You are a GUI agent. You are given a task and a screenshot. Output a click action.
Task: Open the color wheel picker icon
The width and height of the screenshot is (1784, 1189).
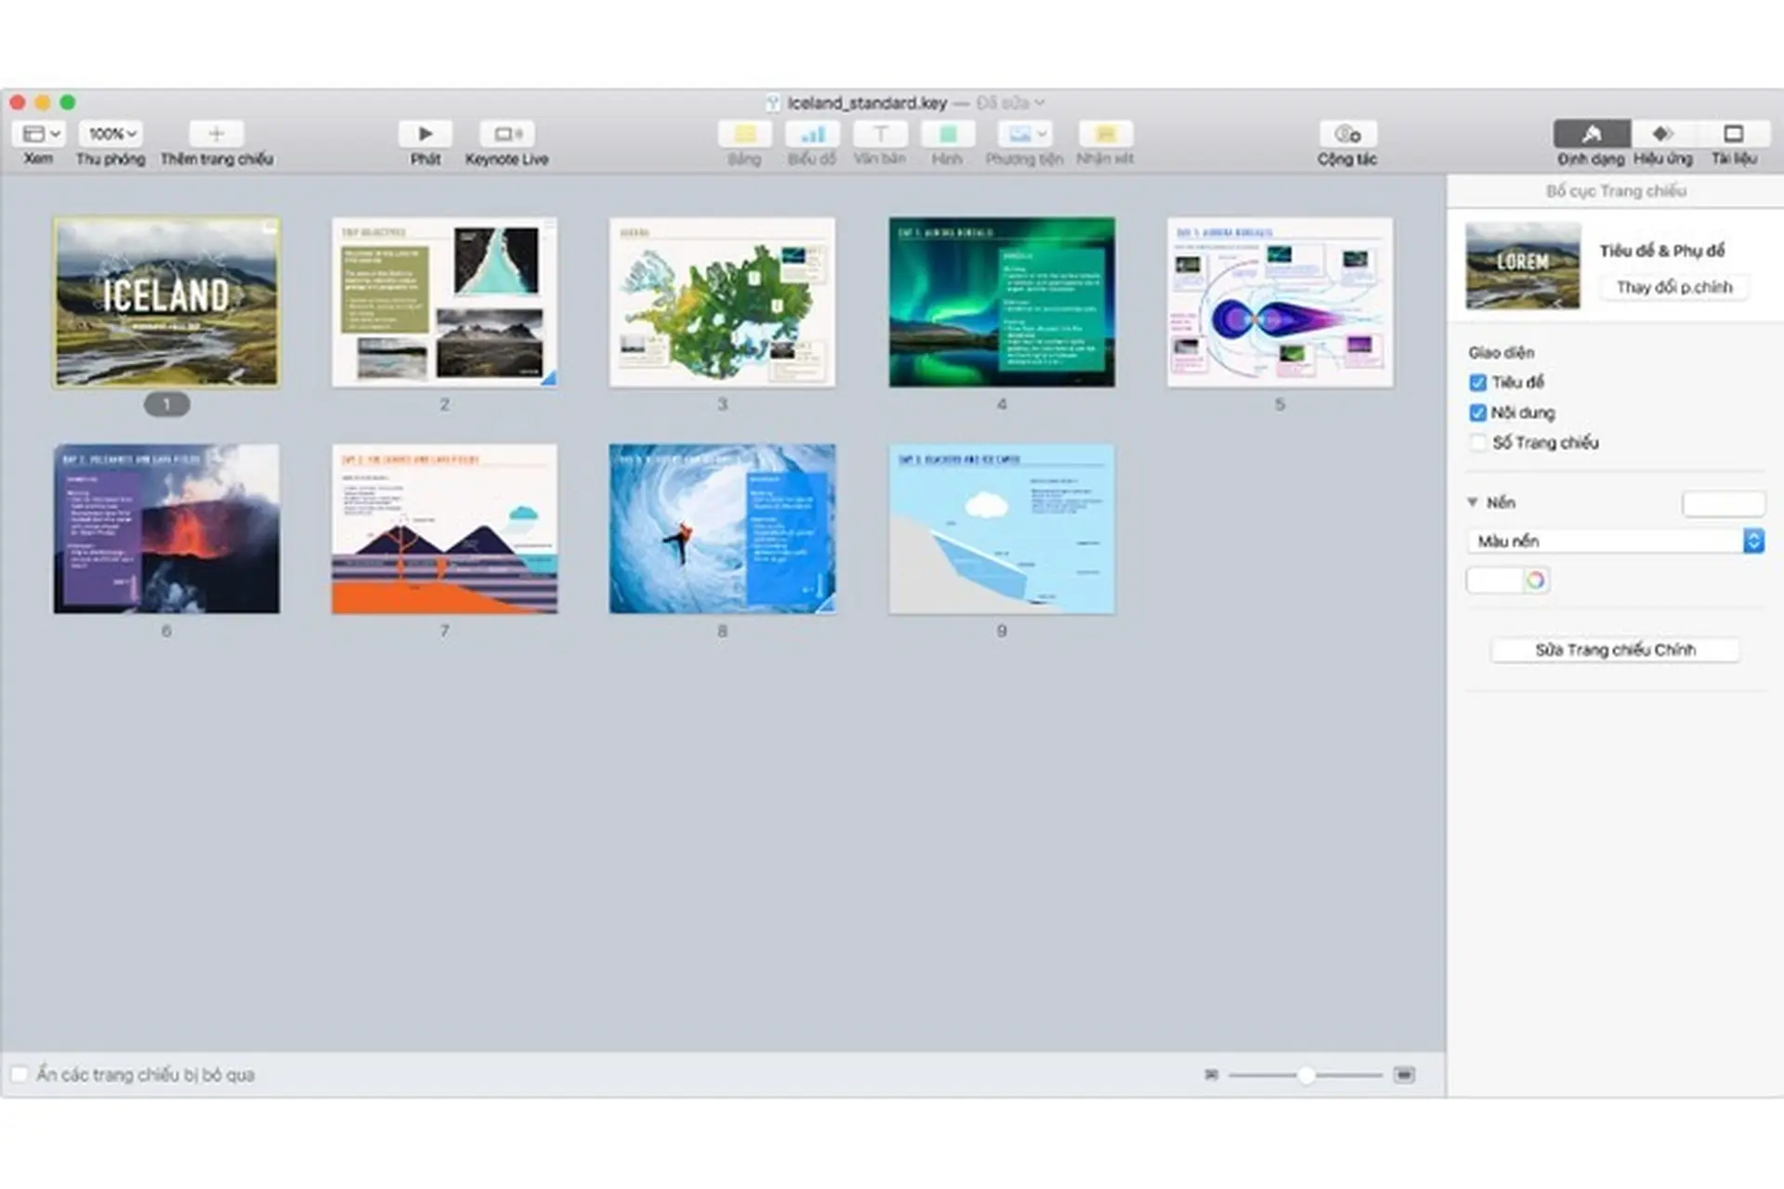pos(1535,581)
